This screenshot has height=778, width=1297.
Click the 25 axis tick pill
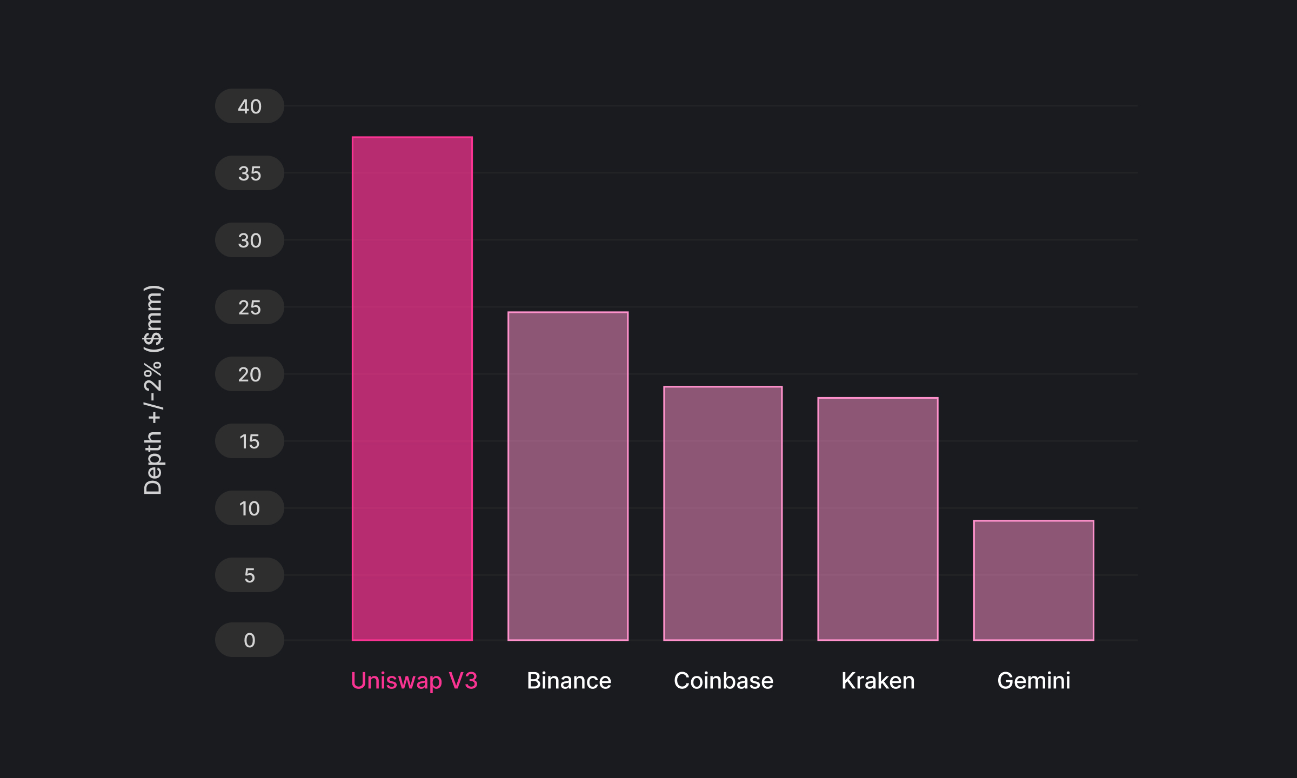(x=250, y=307)
